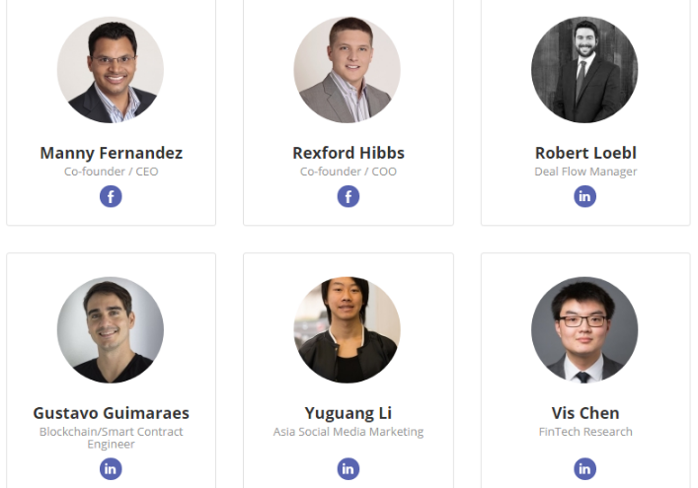Image resolution: width=698 pixels, height=488 pixels.
Task: Open Robert Loebl's LinkedIn icon
Action: 584,196
